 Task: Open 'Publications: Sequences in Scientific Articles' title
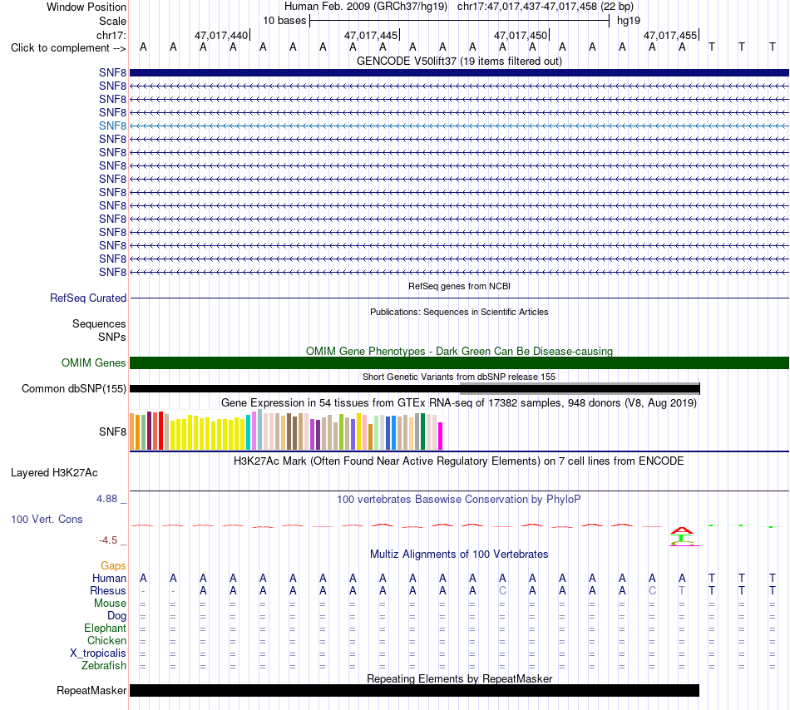point(459,312)
